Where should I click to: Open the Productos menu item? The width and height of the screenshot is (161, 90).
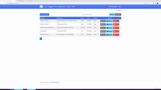point(50,7)
